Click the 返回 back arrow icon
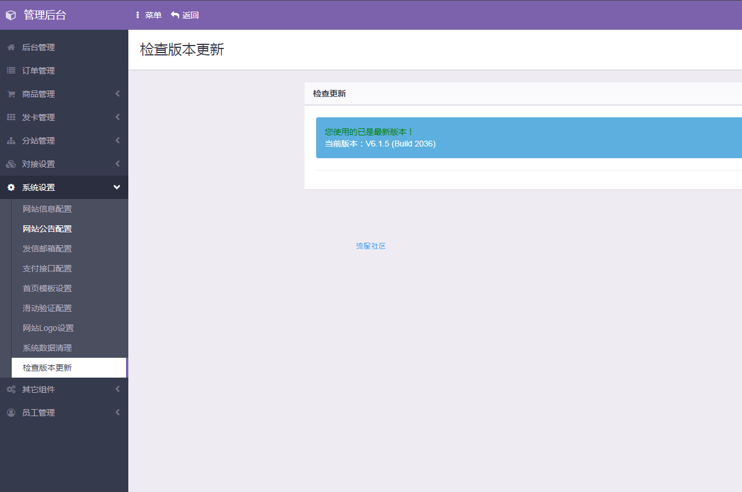Viewport: 742px width, 492px height. tap(175, 15)
